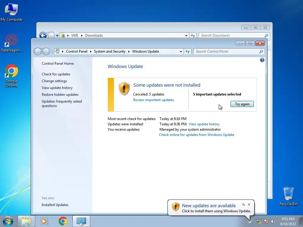This screenshot has width=303, height=227.
Task: Expand the Downloads address history dropdown
Action: [186, 35]
